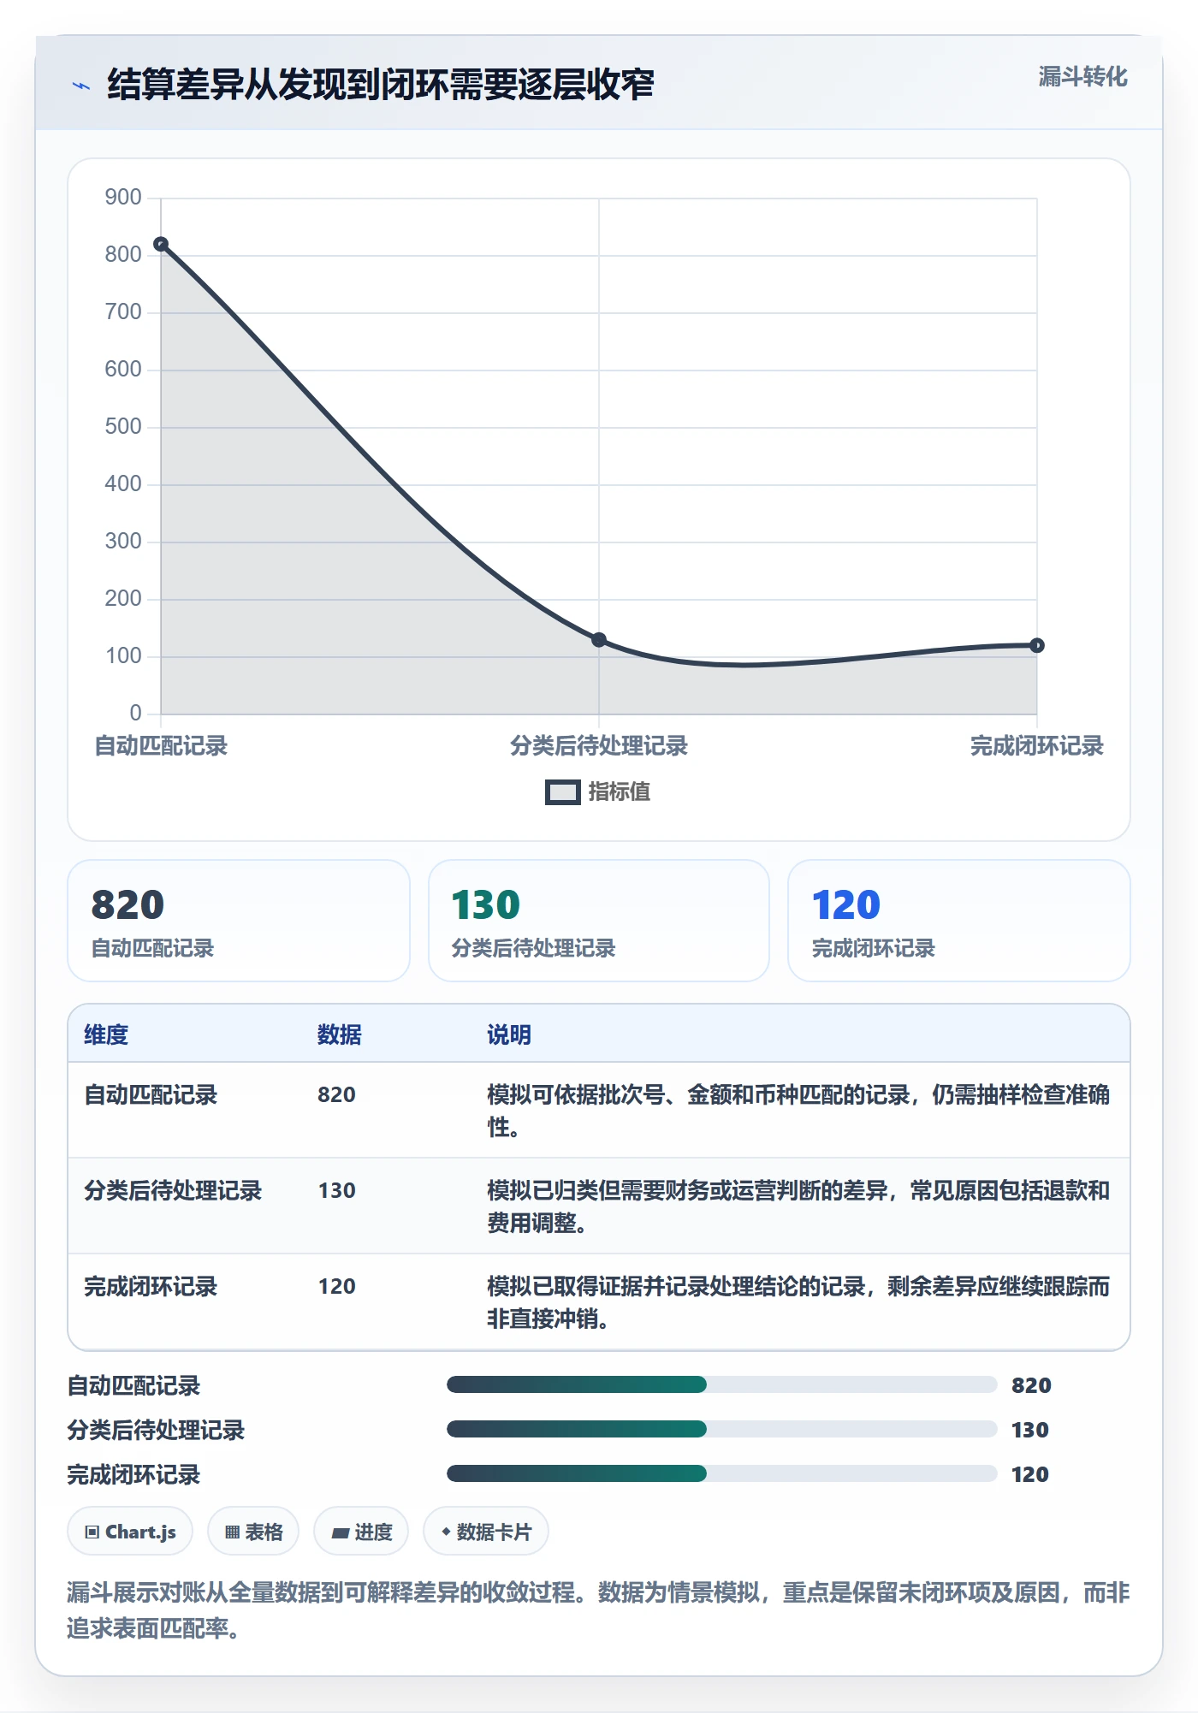Click the 进度 tag chip
1198x1713 pixels.
tap(361, 1532)
